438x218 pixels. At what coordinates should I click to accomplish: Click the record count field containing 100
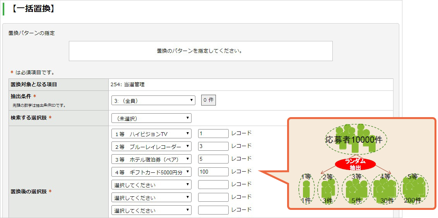(x=214, y=172)
